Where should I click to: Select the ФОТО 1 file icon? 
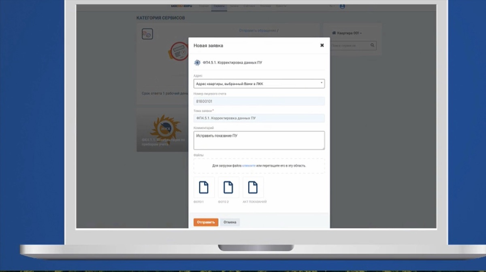[x=204, y=187]
